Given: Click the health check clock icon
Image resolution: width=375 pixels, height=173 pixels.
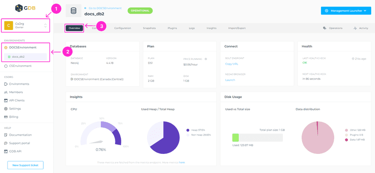Looking at the screenshot, I should (353, 59).
